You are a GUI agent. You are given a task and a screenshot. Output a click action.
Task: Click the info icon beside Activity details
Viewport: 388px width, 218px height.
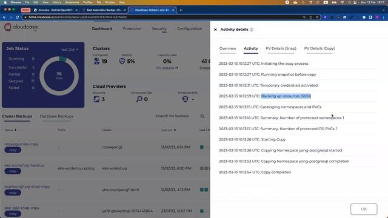click(x=252, y=30)
